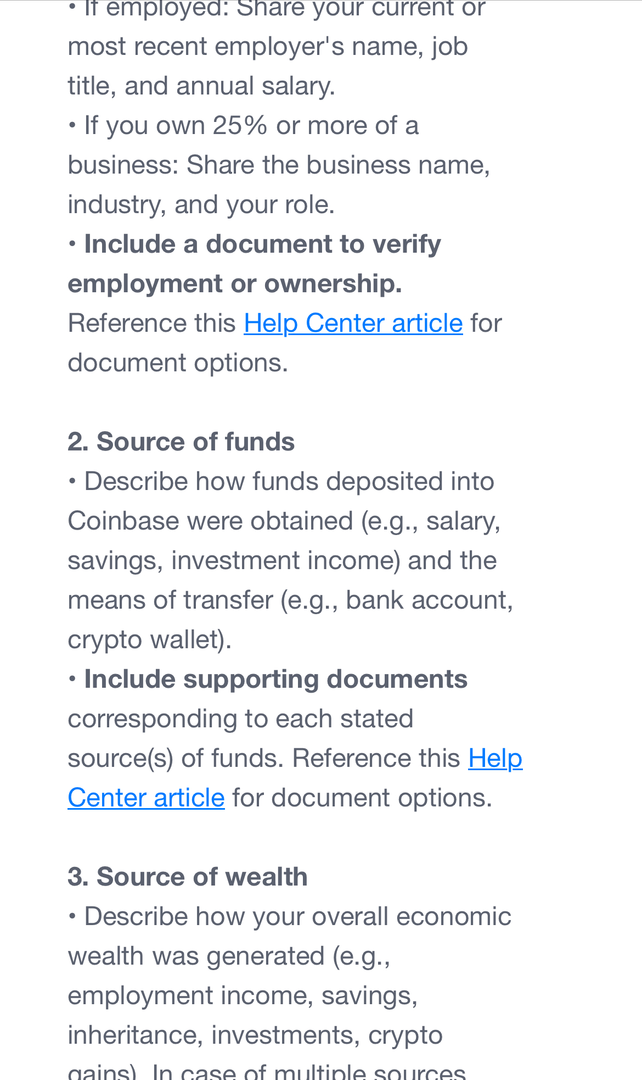Image resolution: width=642 pixels, height=1080 pixels.
Task: Click the 'crypto wallet).' text
Action: pyautogui.click(x=150, y=640)
